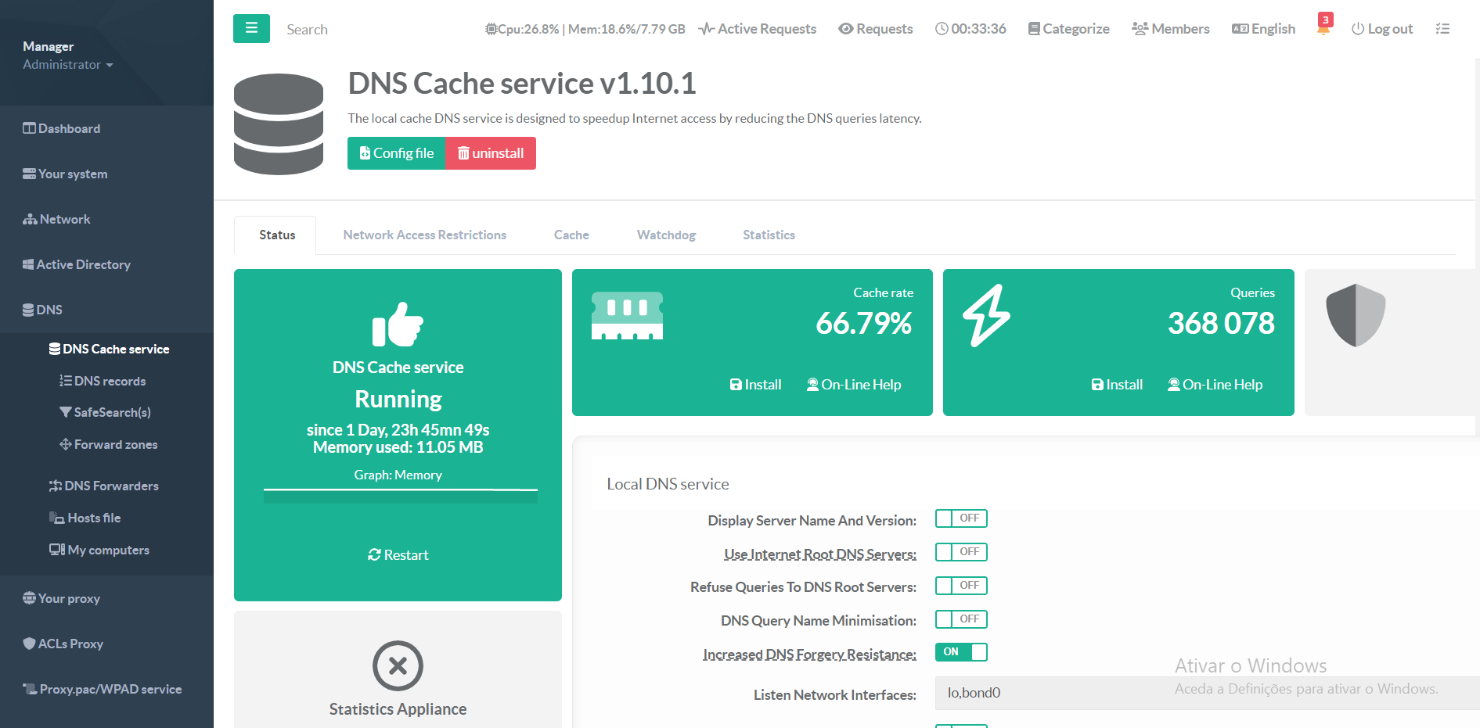Disable Increased DNS Forgery Resistance

click(961, 651)
